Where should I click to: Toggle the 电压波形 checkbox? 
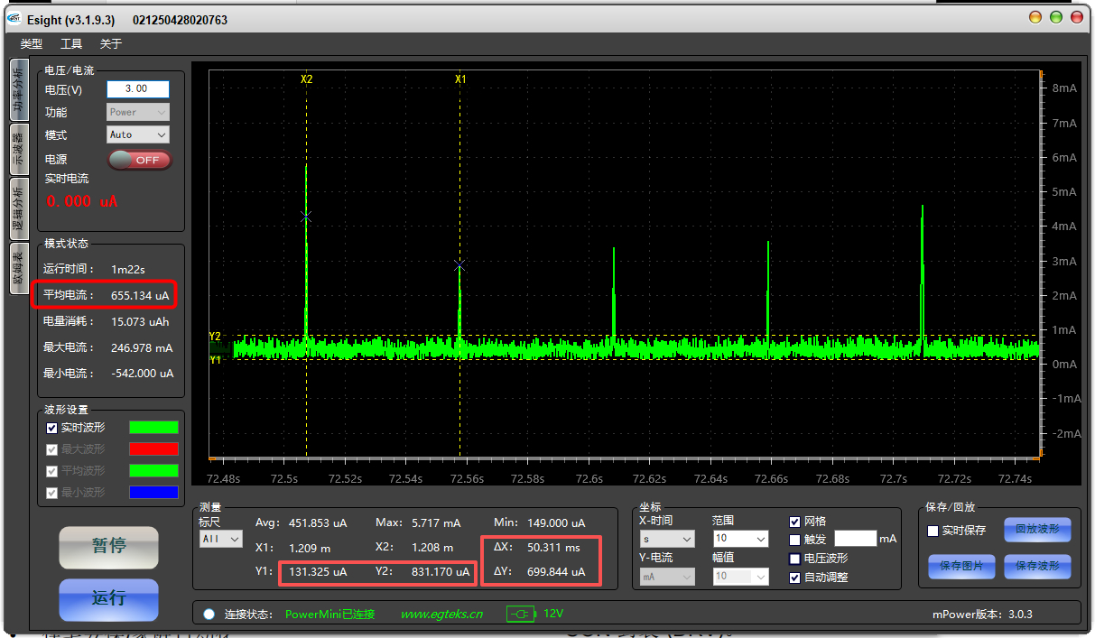(795, 559)
